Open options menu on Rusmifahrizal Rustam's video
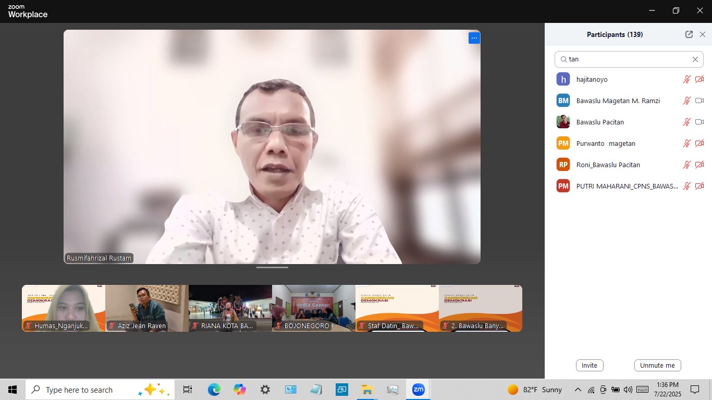 [x=474, y=37]
